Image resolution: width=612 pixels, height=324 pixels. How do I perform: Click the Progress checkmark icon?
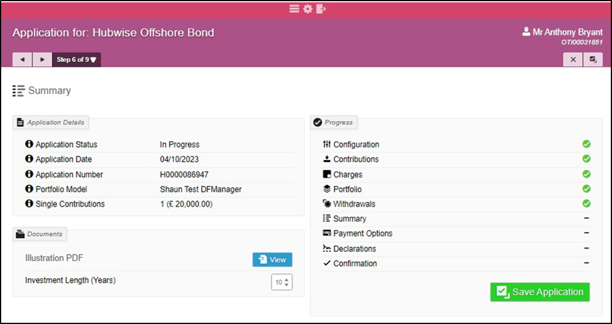pos(318,123)
